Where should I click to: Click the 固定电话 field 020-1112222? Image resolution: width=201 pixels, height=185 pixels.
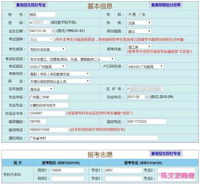click(147, 121)
